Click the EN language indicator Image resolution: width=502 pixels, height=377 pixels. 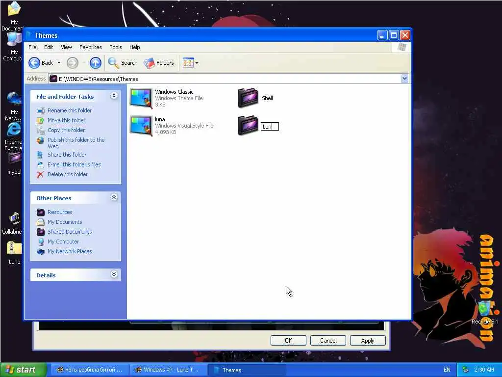(447, 370)
